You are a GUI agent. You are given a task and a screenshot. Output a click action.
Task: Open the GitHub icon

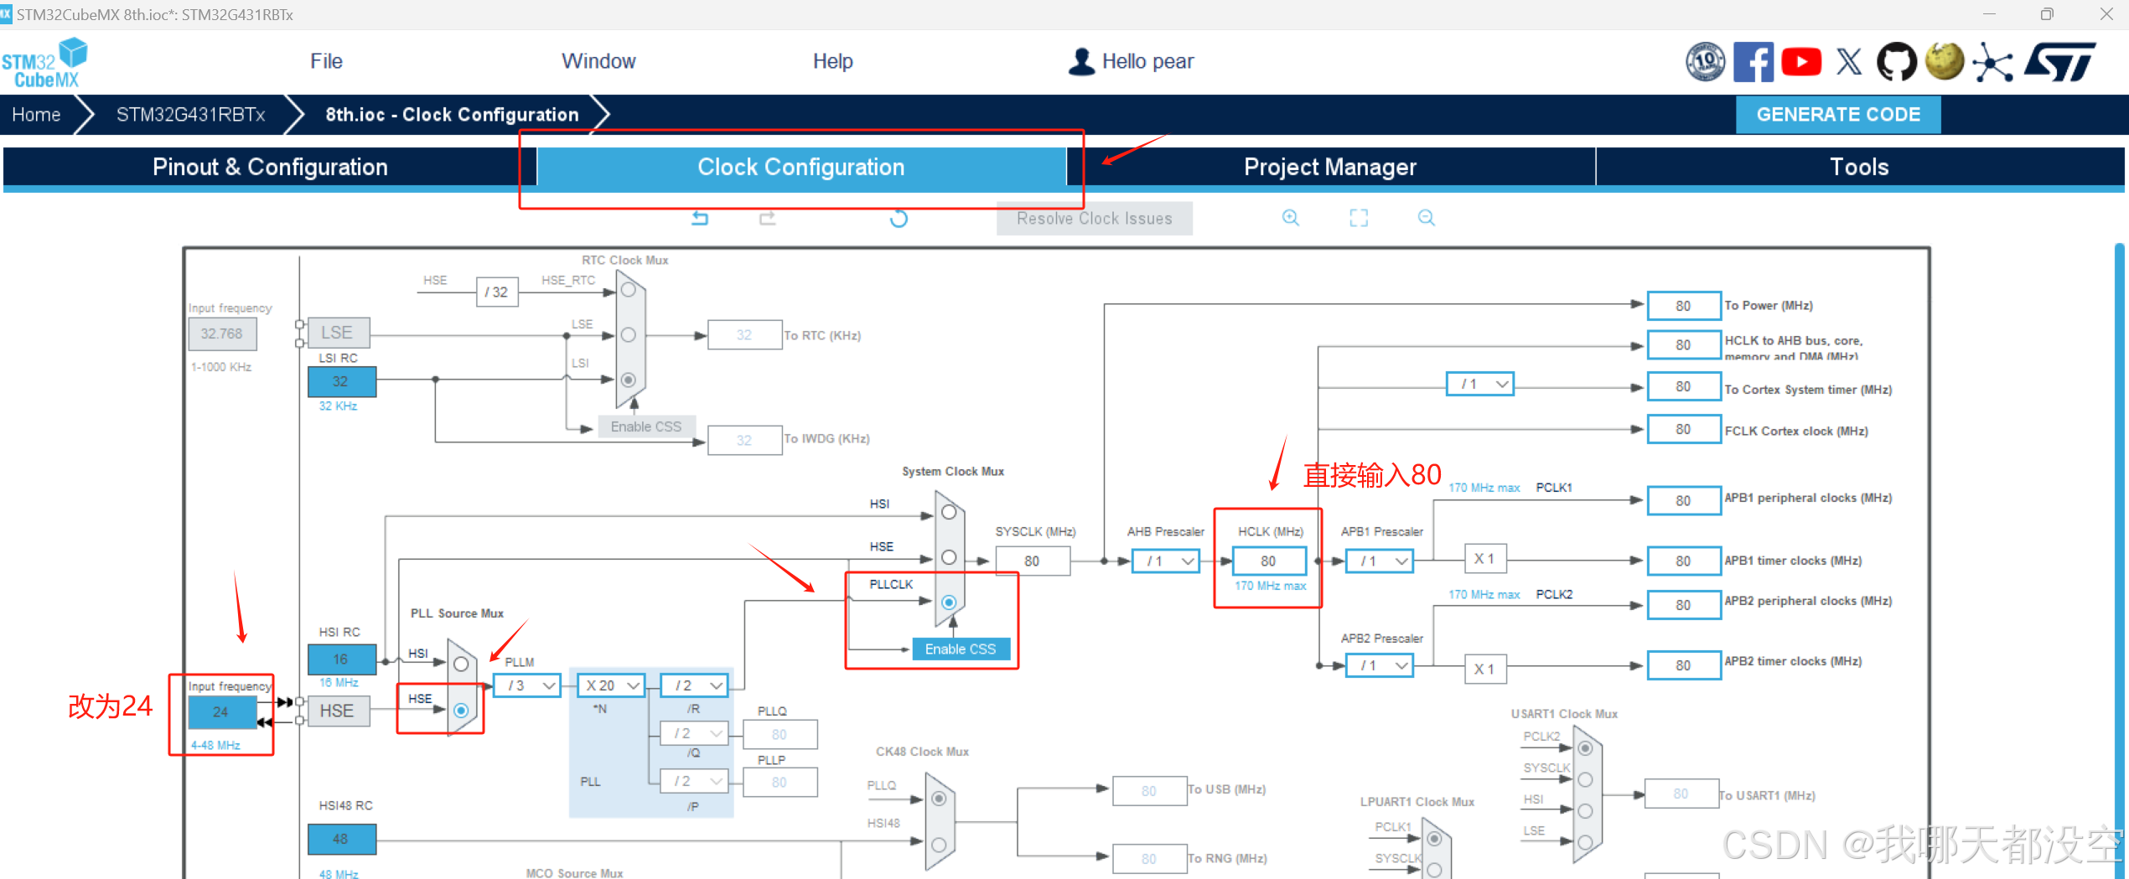tap(1896, 61)
